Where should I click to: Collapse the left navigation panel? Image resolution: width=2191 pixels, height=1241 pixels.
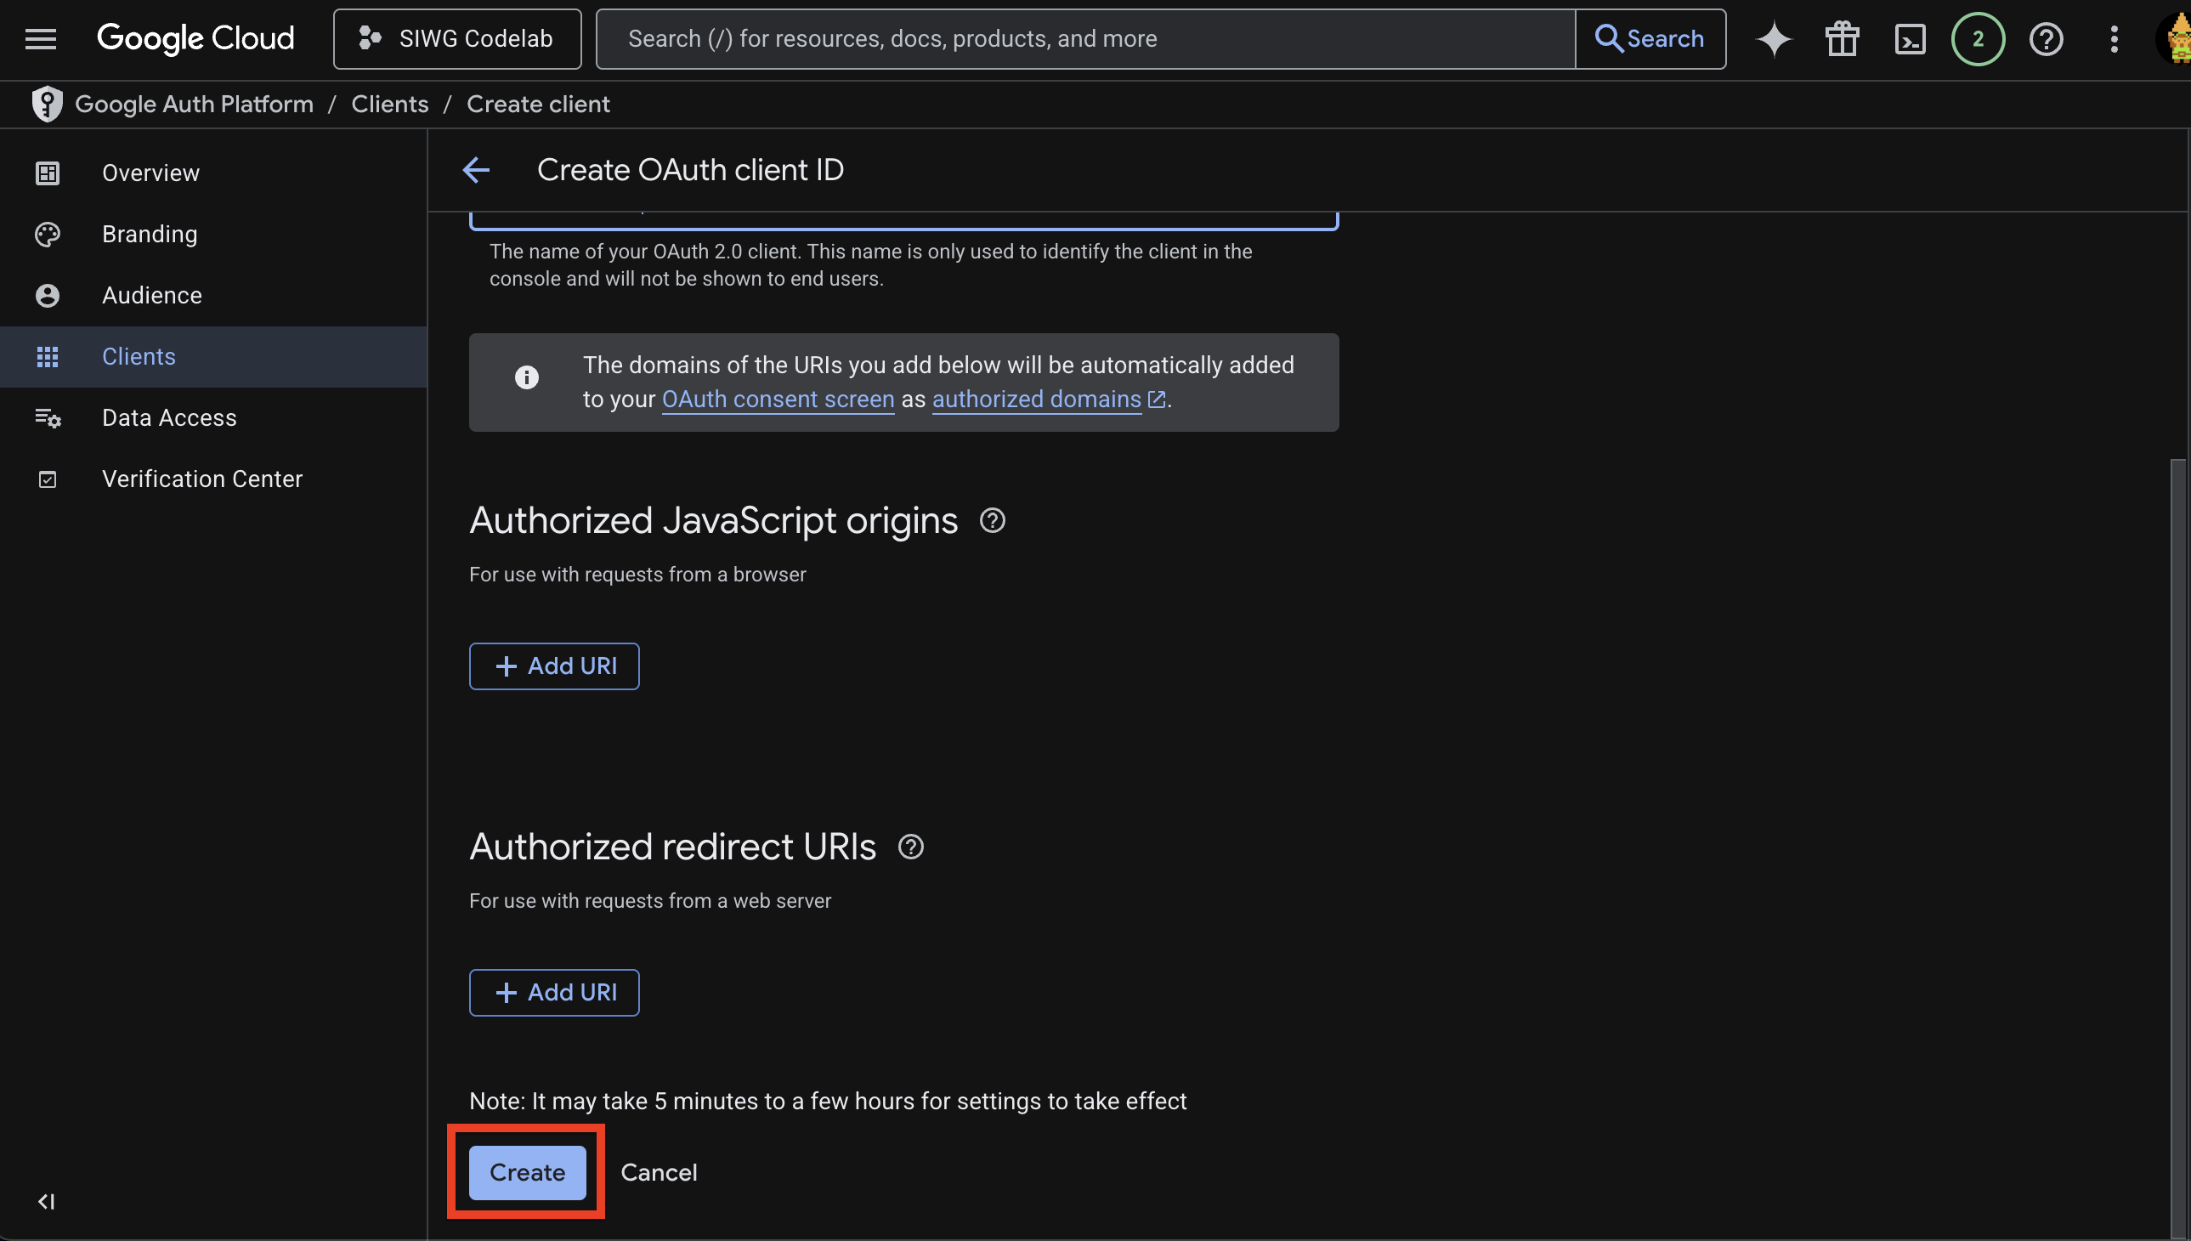click(47, 1202)
